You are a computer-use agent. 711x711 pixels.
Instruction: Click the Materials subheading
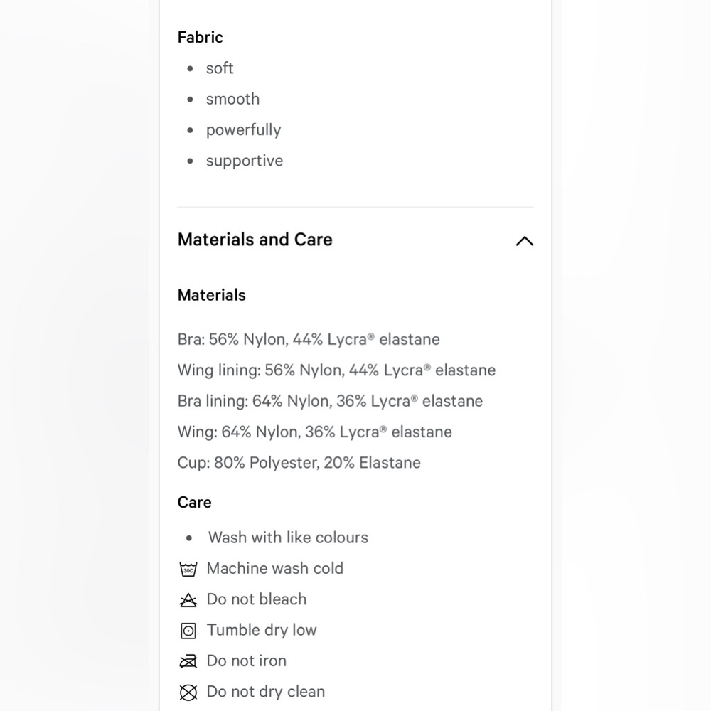coord(212,295)
